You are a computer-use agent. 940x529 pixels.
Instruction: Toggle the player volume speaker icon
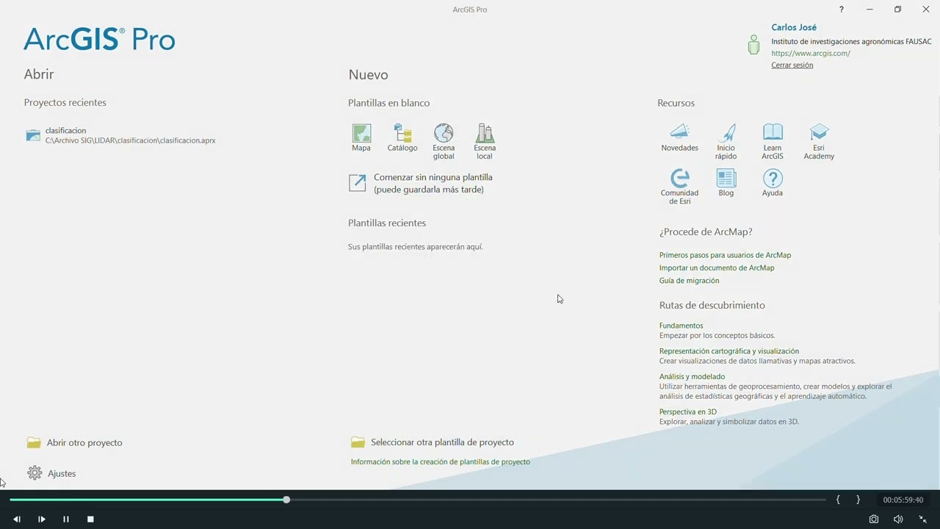coord(898,519)
